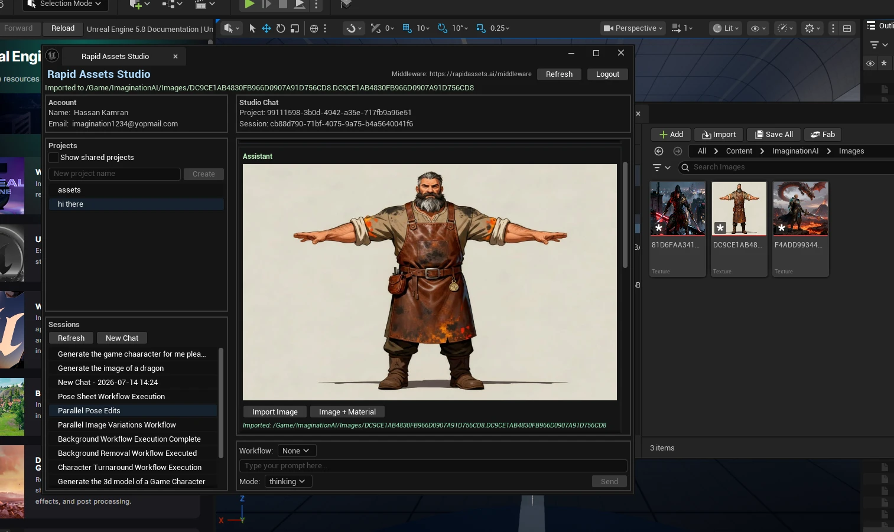This screenshot has height=532, width=894.
Task: Click the Sessions list scrollbar
Action: (221, 403)
